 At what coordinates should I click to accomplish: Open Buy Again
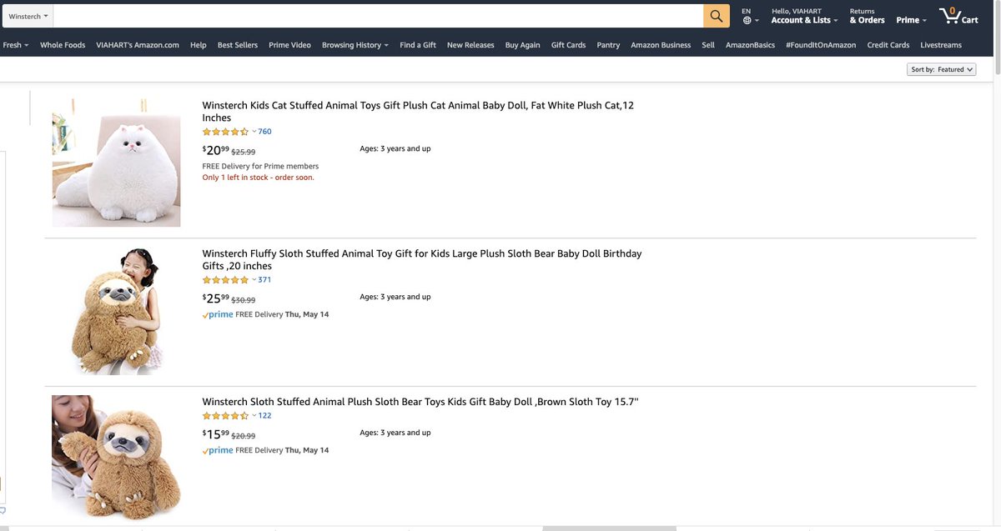coord(522,45)
